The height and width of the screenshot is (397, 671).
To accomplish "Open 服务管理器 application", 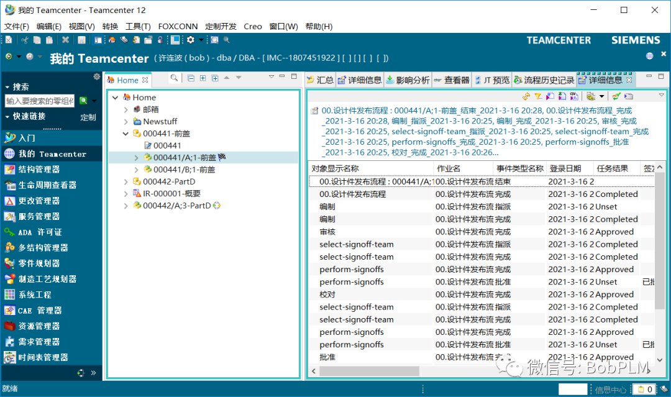I will coord(52,216).
